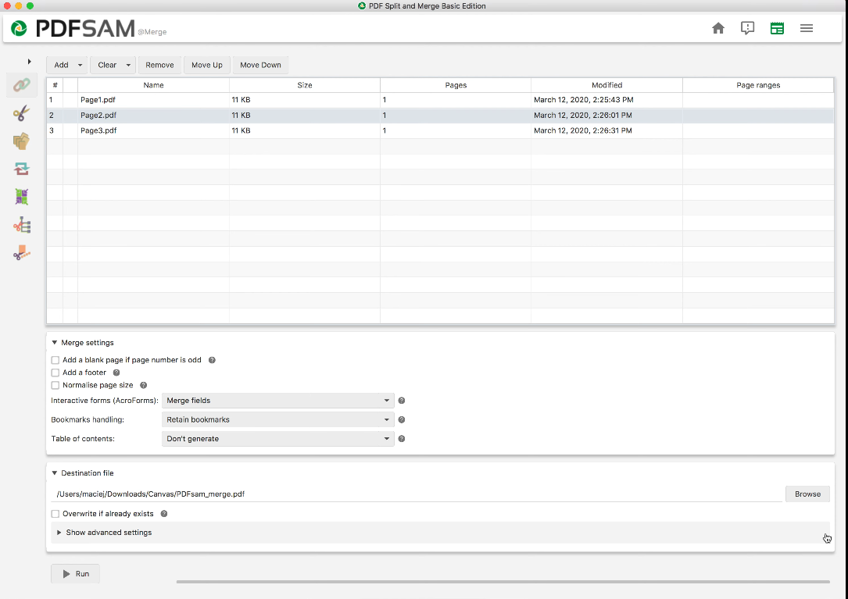The height and width of the screenshot is (599, 848).
Task: Click modified date 2:25:43 PM cell
Action: (x=606, y=100)
